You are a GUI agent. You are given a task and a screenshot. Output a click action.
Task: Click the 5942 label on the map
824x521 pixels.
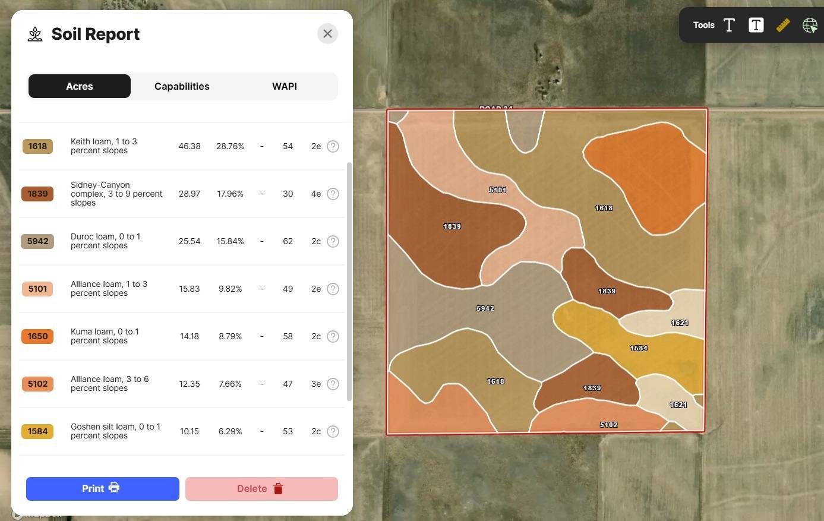pyautogui.click(x=485, y=308)
